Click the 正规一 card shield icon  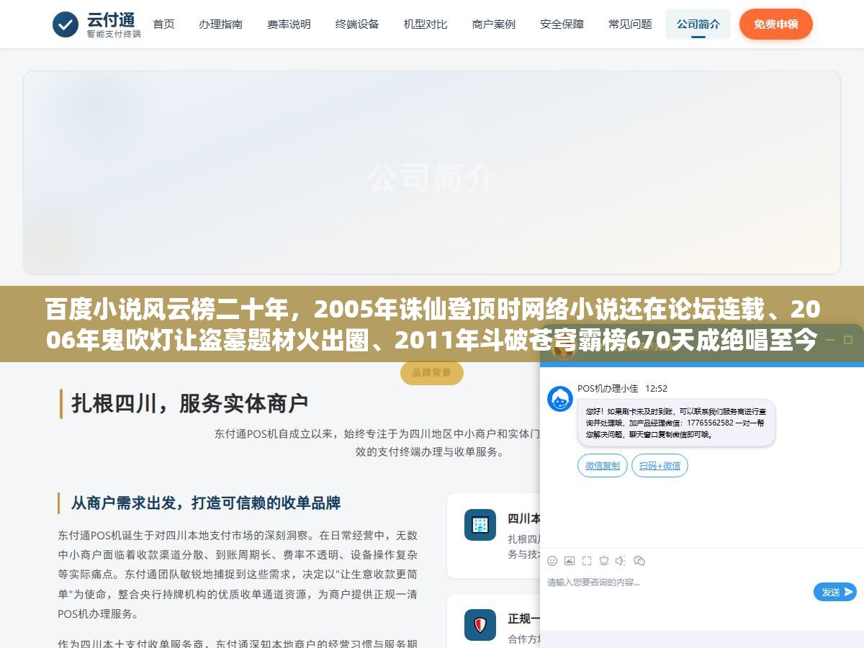click(480, 625)
